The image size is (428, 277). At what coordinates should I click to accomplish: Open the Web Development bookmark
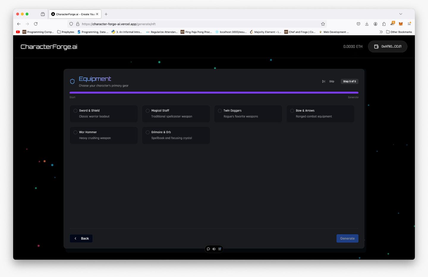334,32
